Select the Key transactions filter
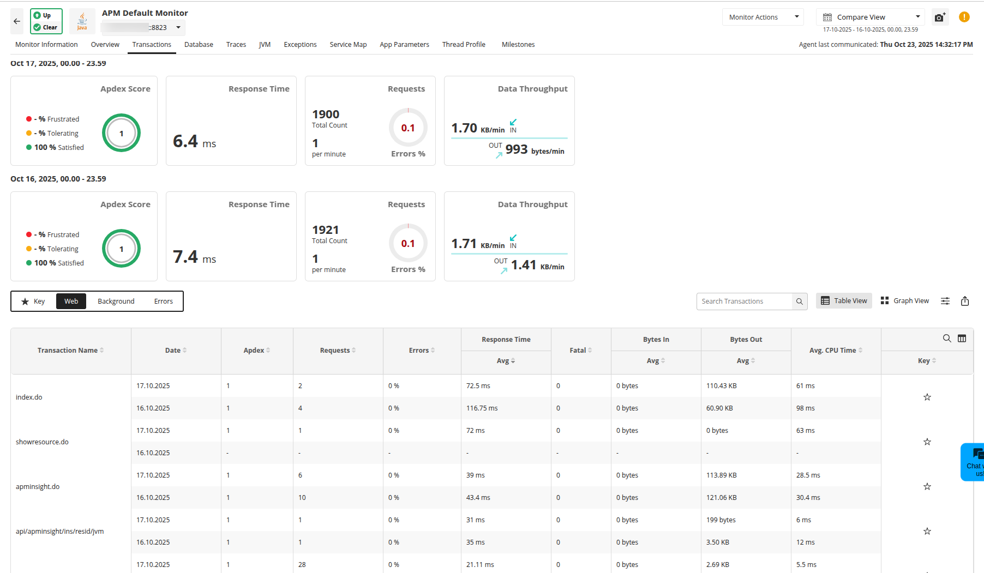This screenshot has height=573, width=984. [33, 301]
